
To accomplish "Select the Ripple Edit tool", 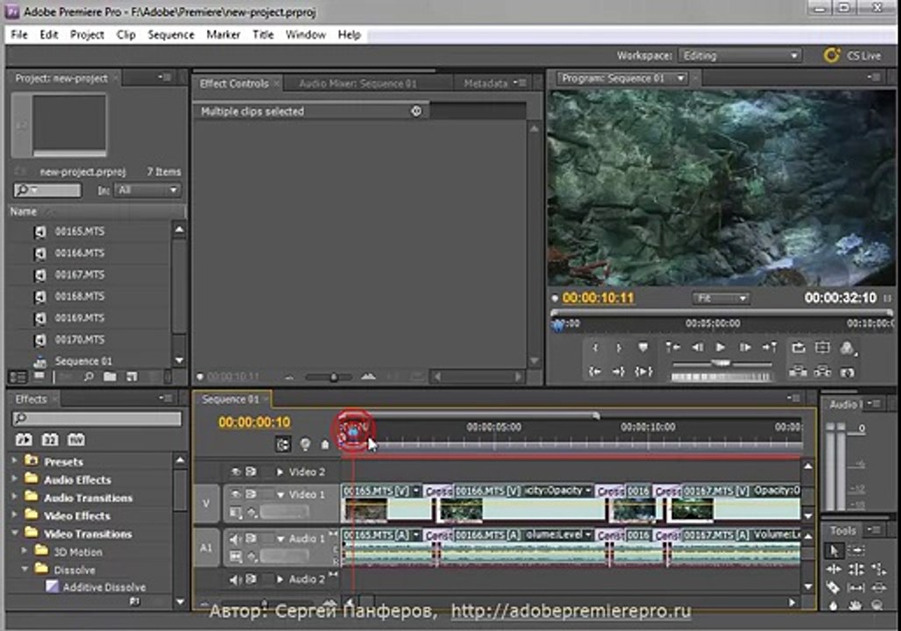I will [x=834, y=570].
